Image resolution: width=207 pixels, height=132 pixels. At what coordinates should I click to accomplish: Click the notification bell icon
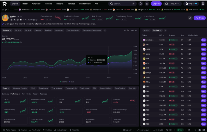(141, 4)
